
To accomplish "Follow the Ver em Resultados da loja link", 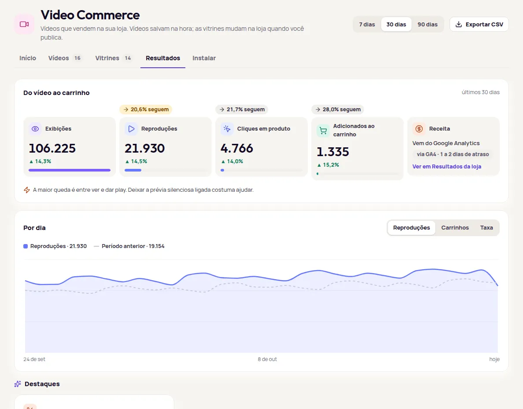I will point(446,166).
